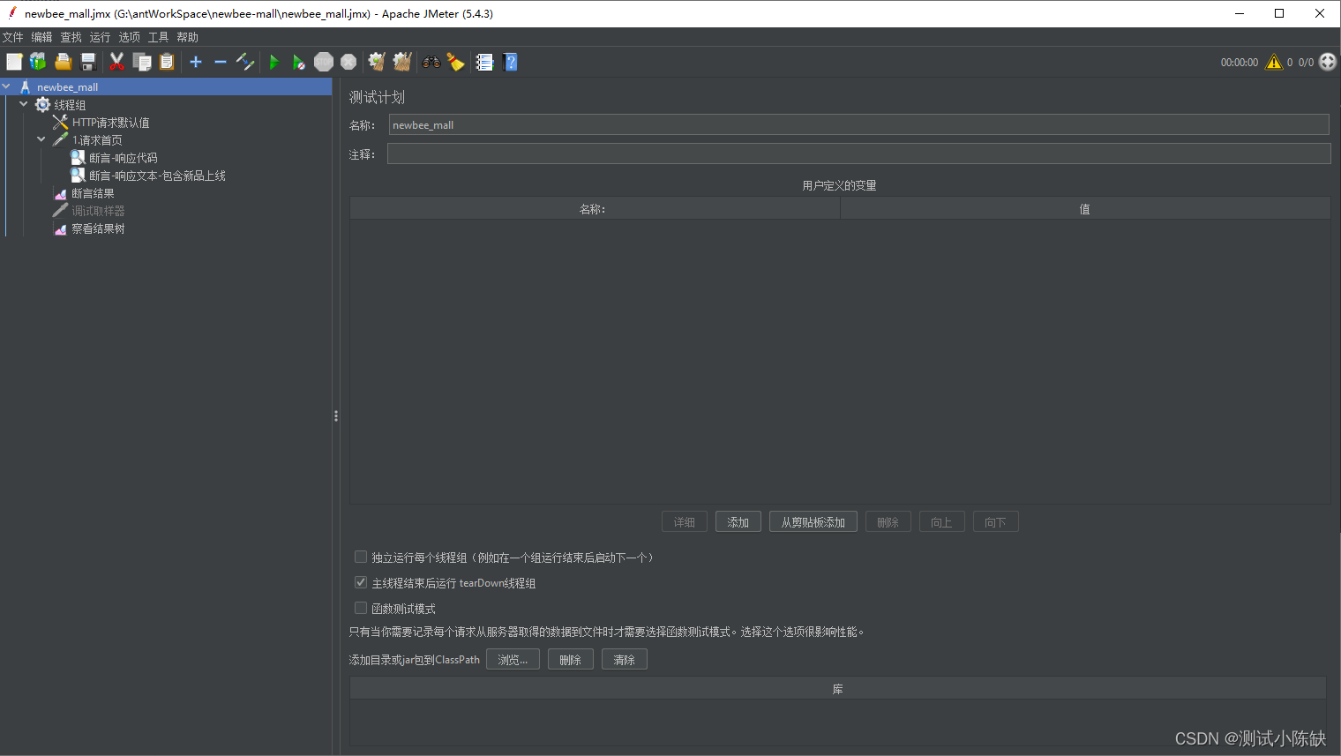Image resolution: width=1341 pixels, height=756 pixels.
Task: Click the remote engines icon at toolbar right
Action: pyautogui.click(x=1328, y=62)
